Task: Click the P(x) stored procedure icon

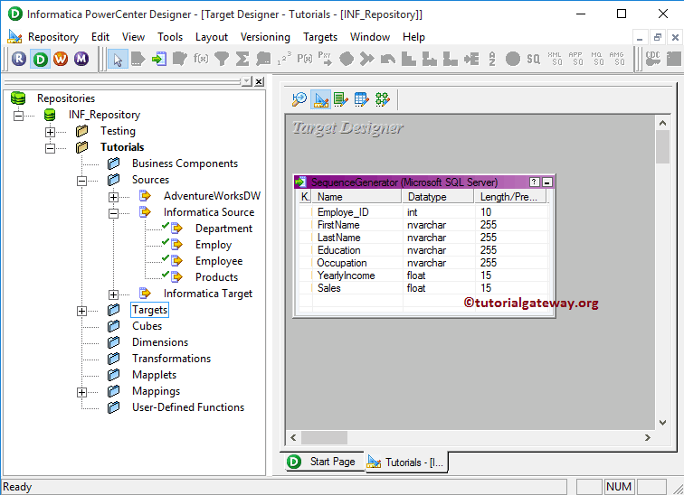Action: tap(305, 59)
